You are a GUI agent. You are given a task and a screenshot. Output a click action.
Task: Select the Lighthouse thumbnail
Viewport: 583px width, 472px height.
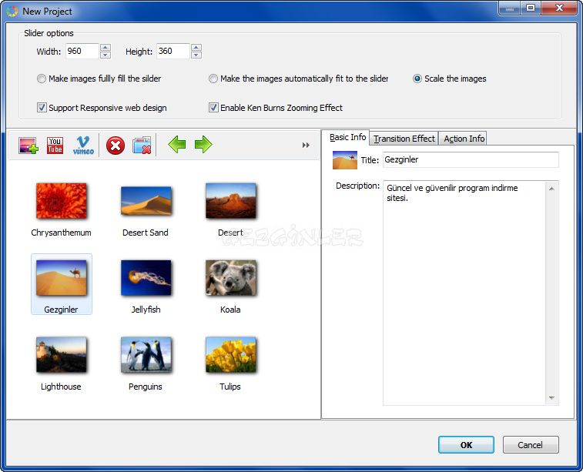(62, 355)
